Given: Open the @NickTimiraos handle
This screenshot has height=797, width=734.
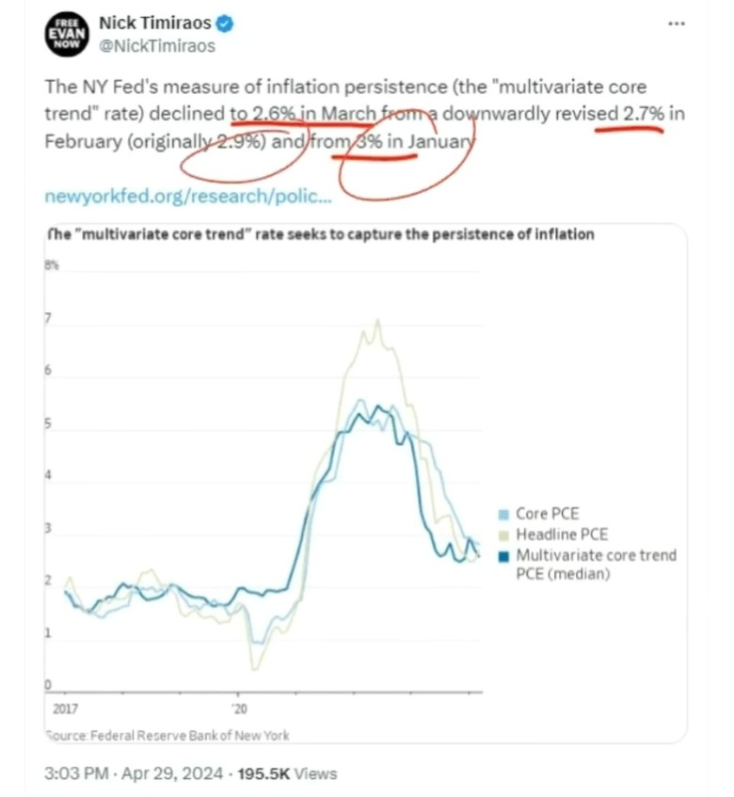Looking at the screenshot, I should [157, 46].
